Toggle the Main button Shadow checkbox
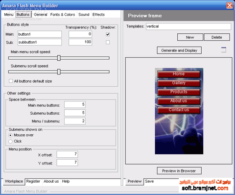The height and width of the screenshot is (195, 235). coord(108,34)
